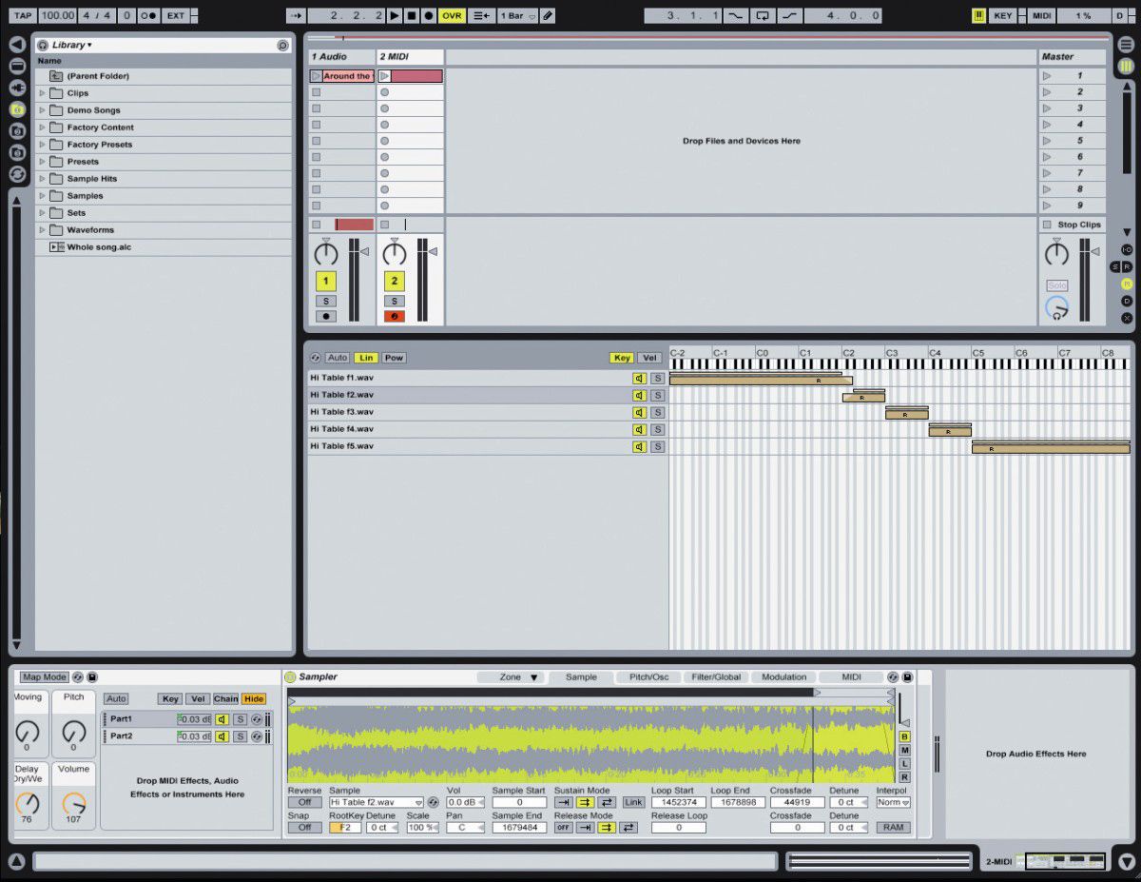This screenshot has width=1141, height=882.
Task: Open File Browser 2 in the sidebar
Action: [x=15, y=130]
